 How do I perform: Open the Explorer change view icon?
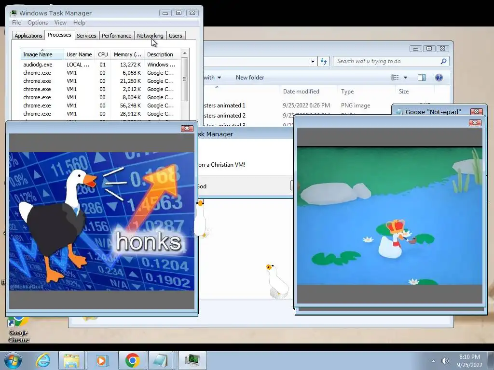pos(395,78)
